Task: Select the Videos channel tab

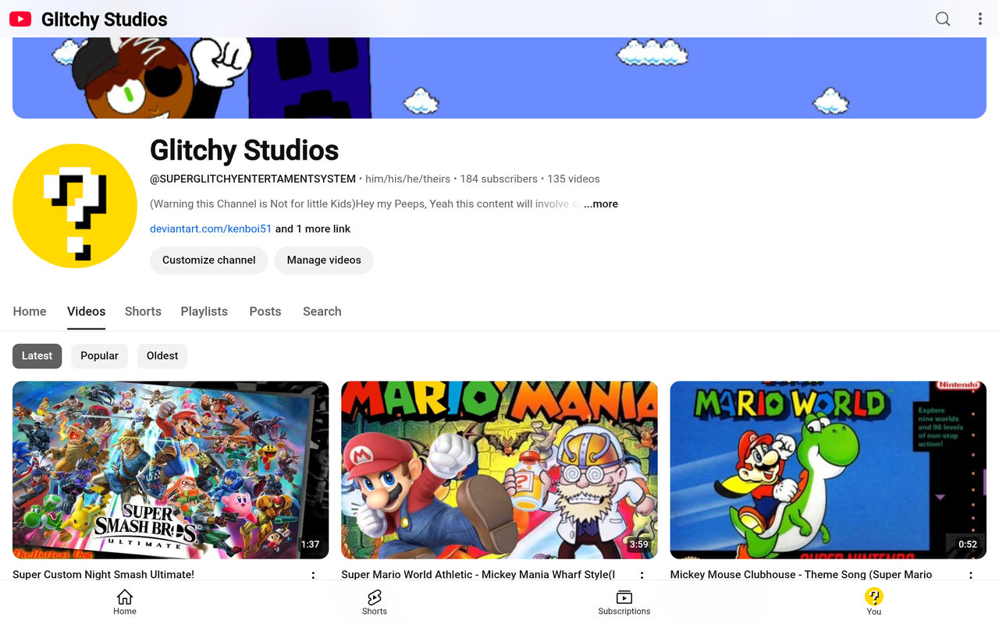Action: pos(86,311)
